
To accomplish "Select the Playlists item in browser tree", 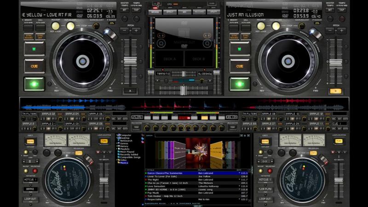I will coord(125,149).
